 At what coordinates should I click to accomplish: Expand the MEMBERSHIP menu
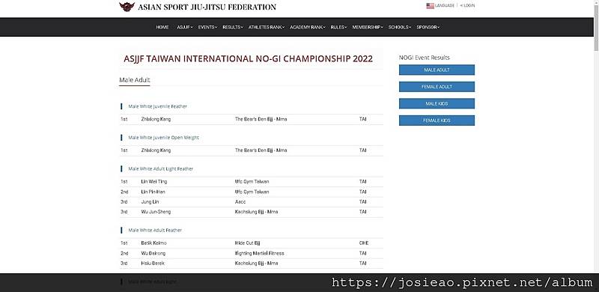(x=368, y=27)
